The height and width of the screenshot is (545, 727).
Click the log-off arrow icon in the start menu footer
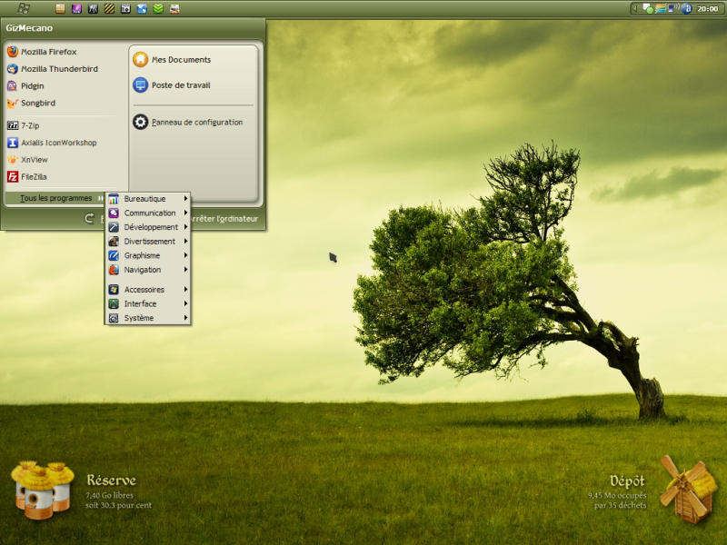click(x=89, y=218)
